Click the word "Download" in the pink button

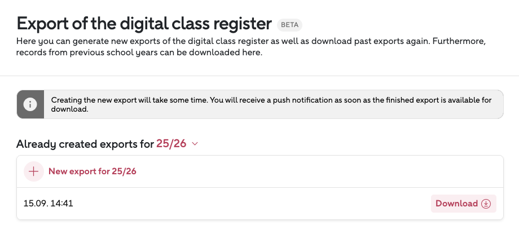click(x=456, y=204)
